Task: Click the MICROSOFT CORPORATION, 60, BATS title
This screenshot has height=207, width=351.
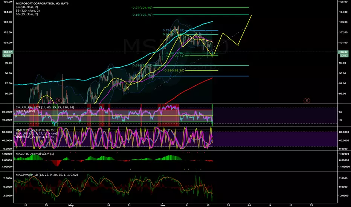Action: 42,4
